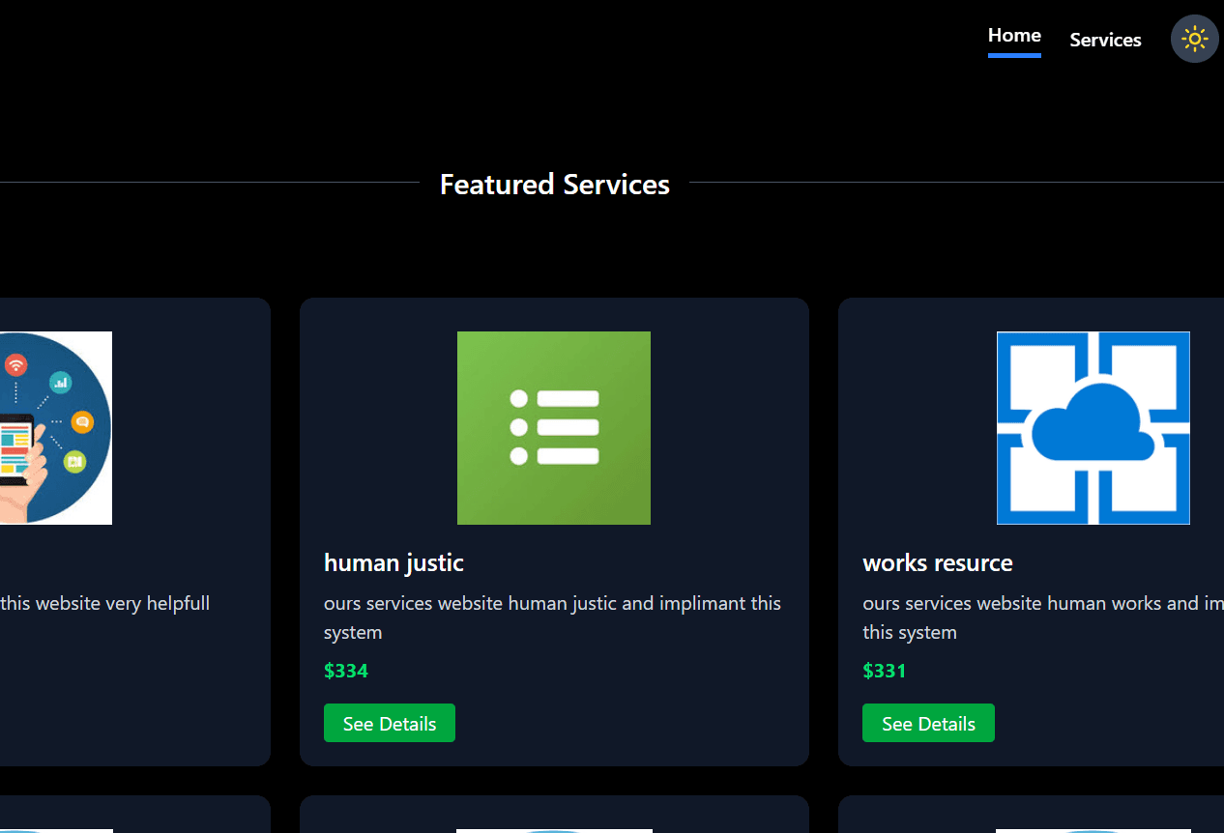The width and height of the screenshot is (1224, 833).
Task: Click the blue cloud icon for works resurce
Action: coord(1093,428)
